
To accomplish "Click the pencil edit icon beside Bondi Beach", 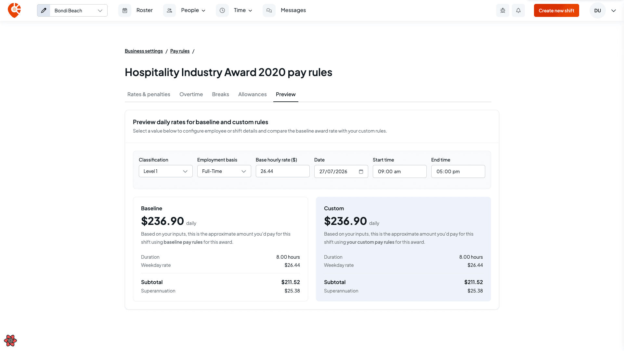I will (x=44, y=10).
